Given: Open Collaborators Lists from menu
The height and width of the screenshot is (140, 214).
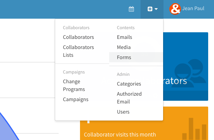Looking at the screenshot, I should [78, 51].
